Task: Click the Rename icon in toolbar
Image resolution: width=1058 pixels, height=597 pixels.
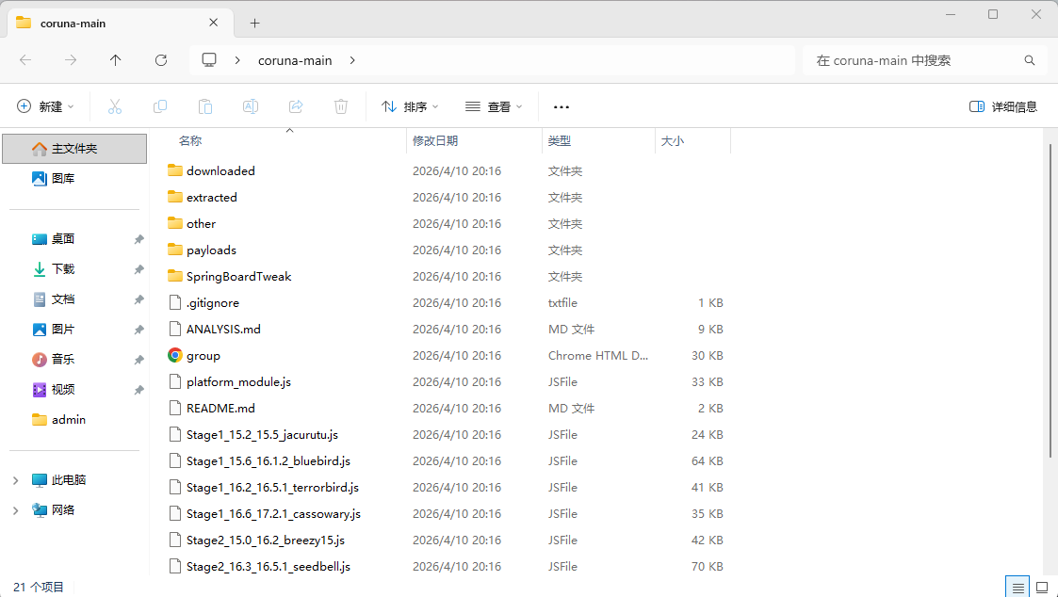Action: pyautogui.click(x=251, y=106)
